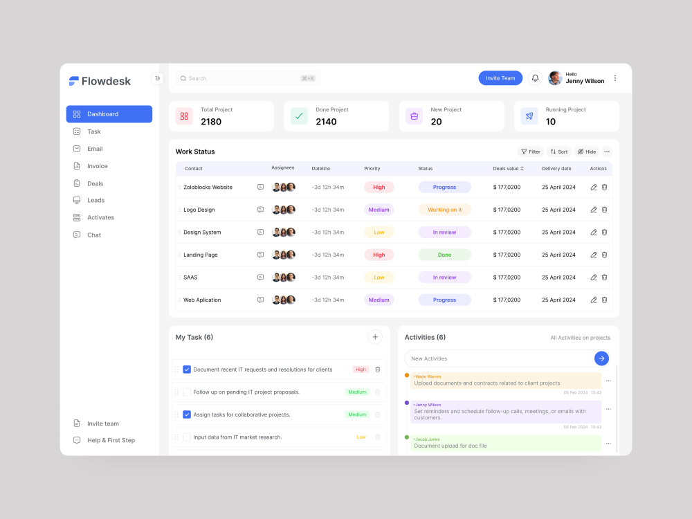
Task: Click the blue Invite Team button
Action: click(x=500, y=78)
